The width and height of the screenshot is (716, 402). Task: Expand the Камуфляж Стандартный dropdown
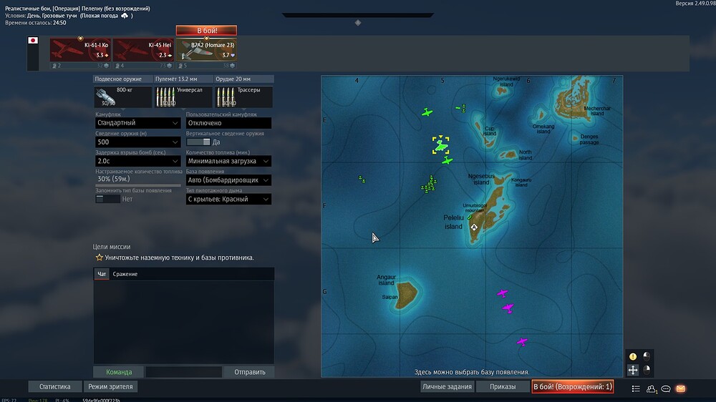(x=137, y=123)
